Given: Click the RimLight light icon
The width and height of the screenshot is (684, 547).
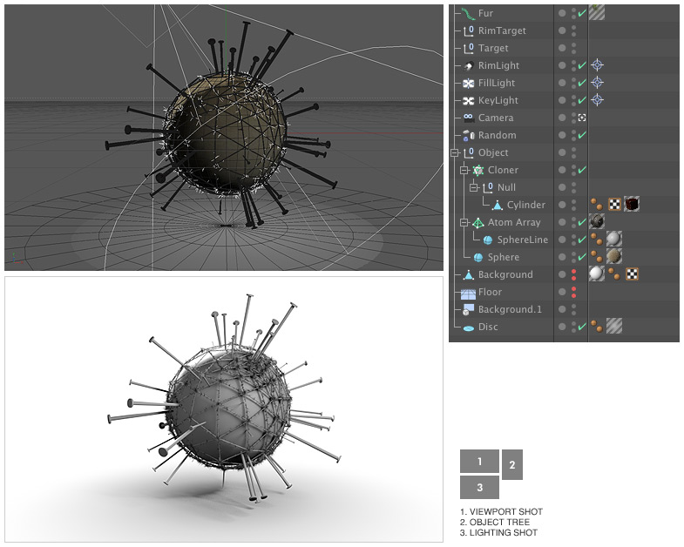Looking at the screenshot, I should [x=468, y=65].
